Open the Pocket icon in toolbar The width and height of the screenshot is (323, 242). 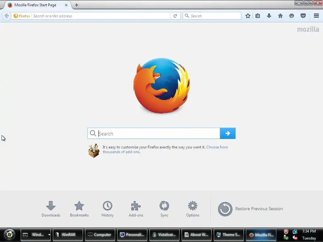click(x=303, y=16)
